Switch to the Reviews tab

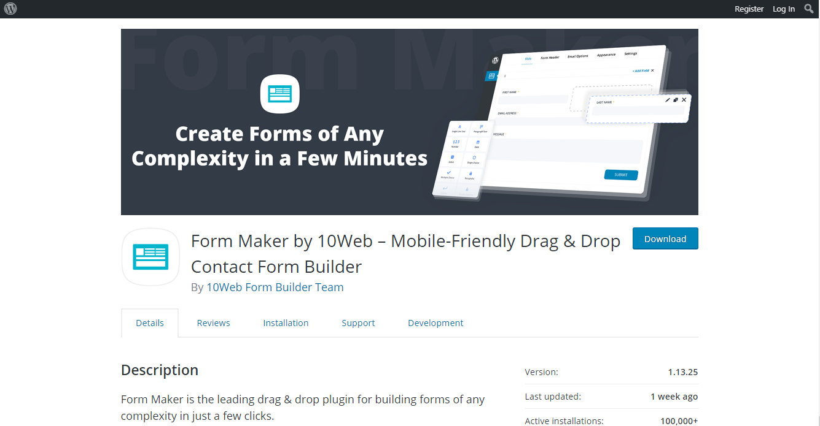click(214, 323)
